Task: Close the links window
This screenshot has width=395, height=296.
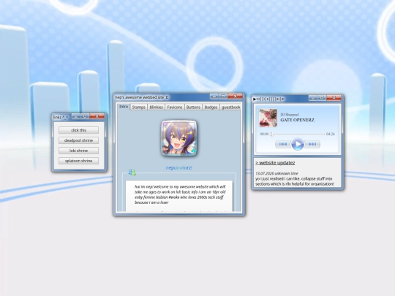Action: (x=97, y=116)
